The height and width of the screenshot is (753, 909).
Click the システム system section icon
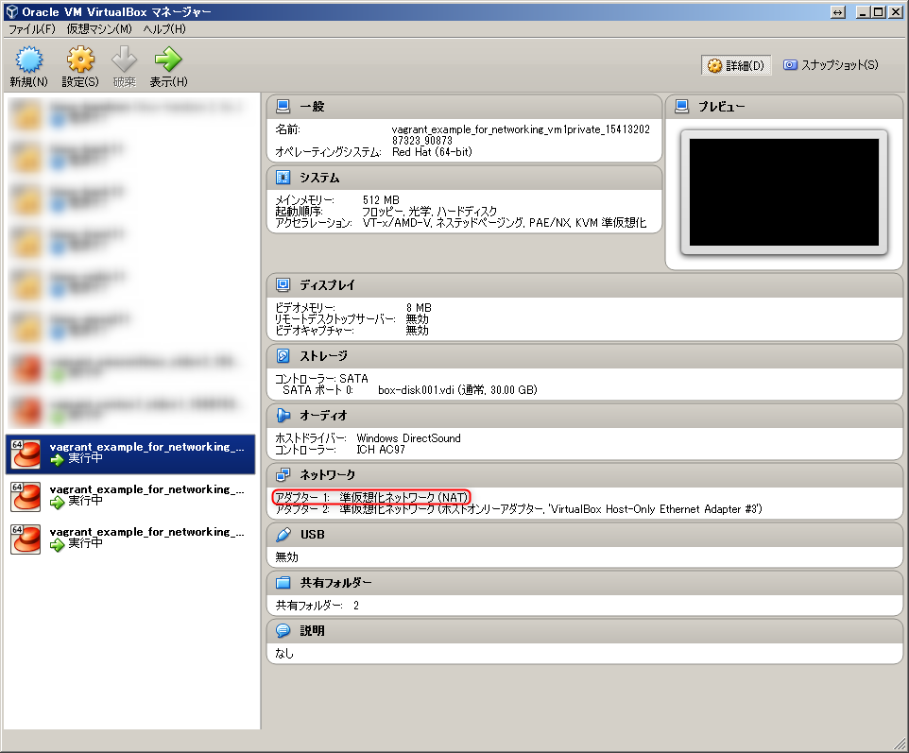coord(283,178)
